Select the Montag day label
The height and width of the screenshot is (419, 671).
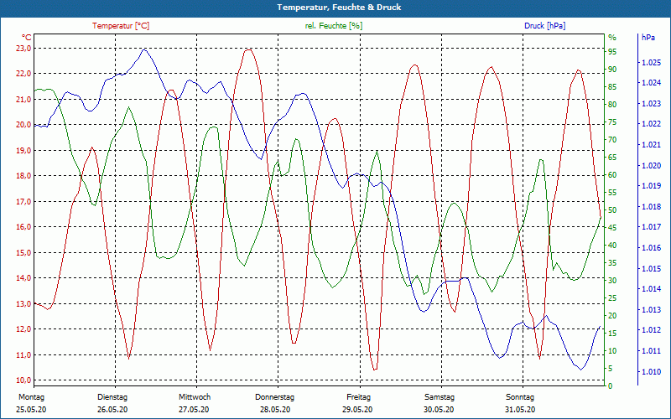click(31, 397)
